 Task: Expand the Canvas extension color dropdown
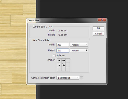[x=68, y=78]
